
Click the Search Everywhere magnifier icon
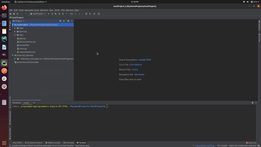point(99,14)
